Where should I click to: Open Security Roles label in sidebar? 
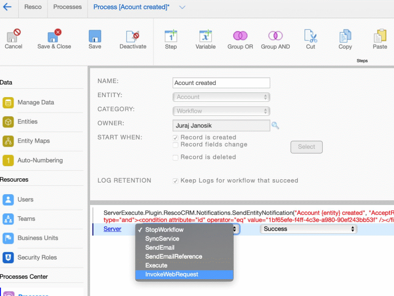[37, 258]
